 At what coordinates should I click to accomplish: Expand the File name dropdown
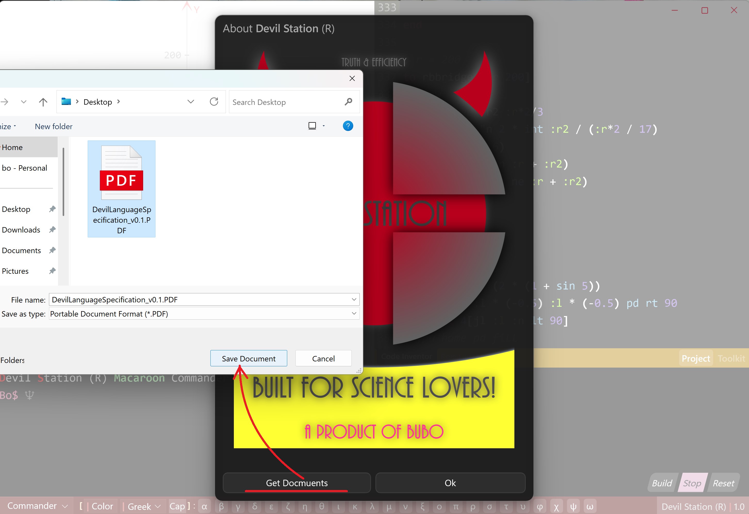pyautogui.click(x=354, y=299)
